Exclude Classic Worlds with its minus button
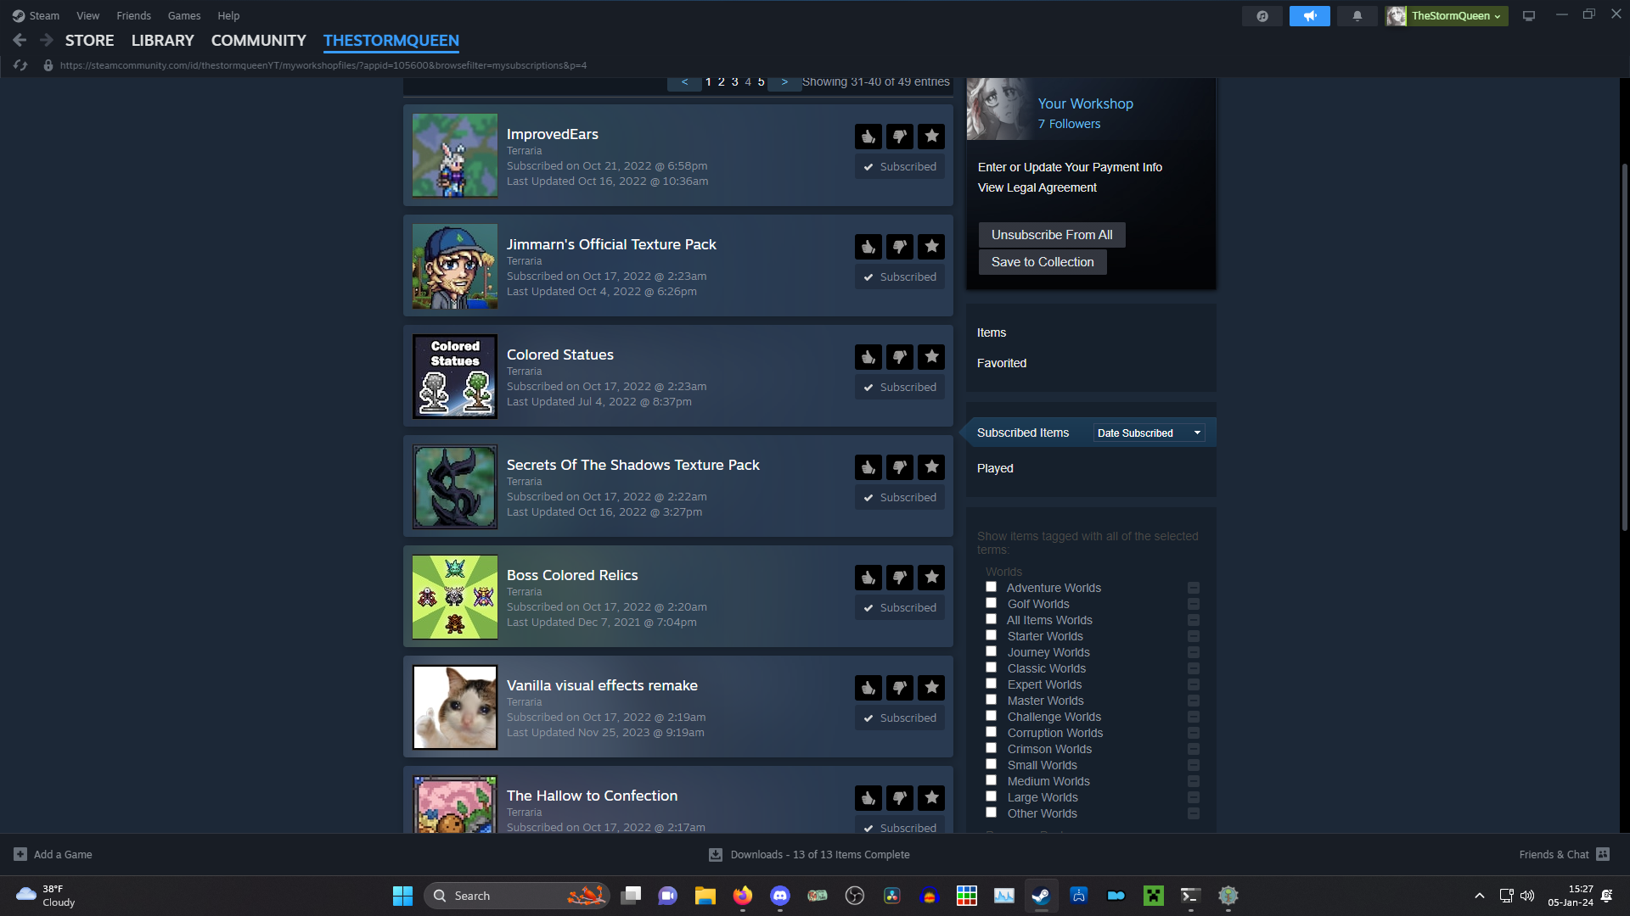The image size is (1630, 916). [1194, 668]
